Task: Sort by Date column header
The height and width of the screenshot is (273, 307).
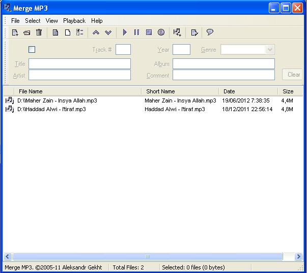Action: click(248, 91)
